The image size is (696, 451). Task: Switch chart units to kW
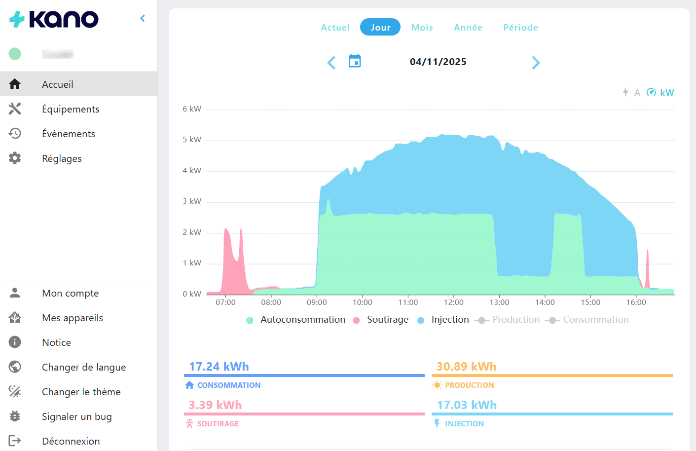coord(660,92)
